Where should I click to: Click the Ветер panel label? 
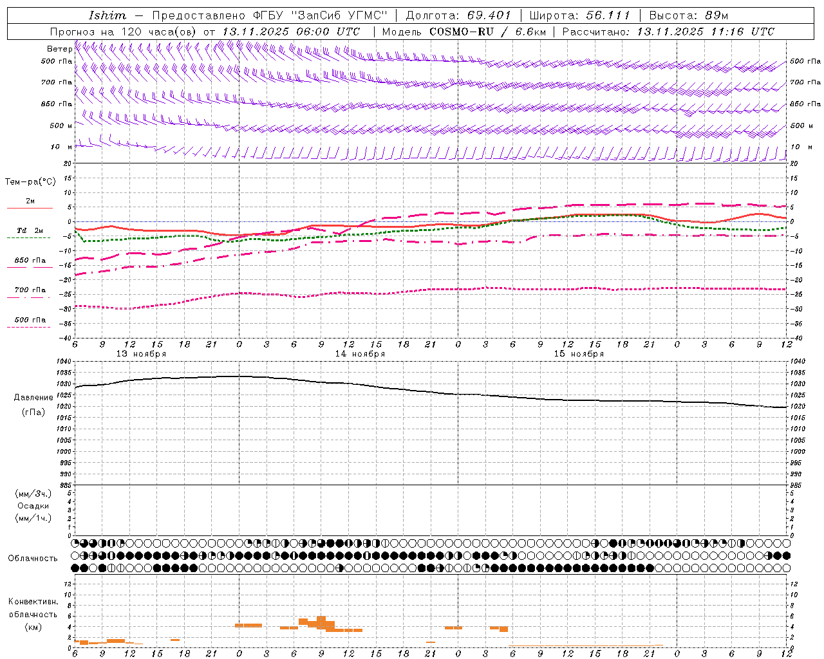tap(59, 49)
